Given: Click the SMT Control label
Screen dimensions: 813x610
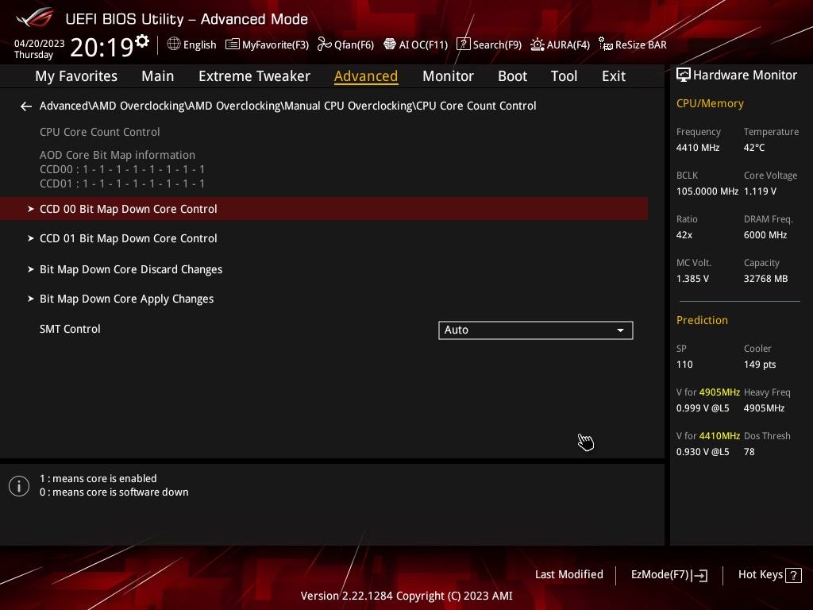Looking at the screenshot, I should tap(70, 329).
